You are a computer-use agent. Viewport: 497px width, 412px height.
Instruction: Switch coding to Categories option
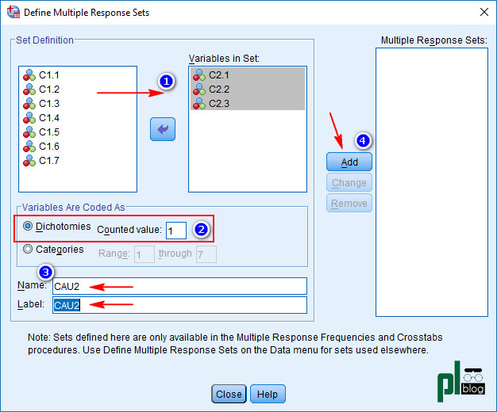point(29,250)
